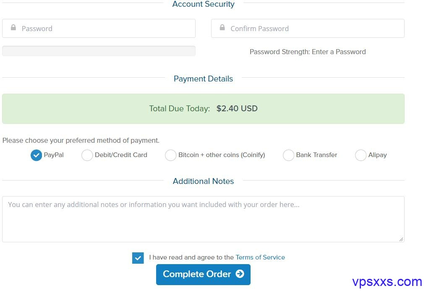Click the password strength meter bar
Image resolution: width=426 pixels, height=291 pixels.
pos(99,51)
